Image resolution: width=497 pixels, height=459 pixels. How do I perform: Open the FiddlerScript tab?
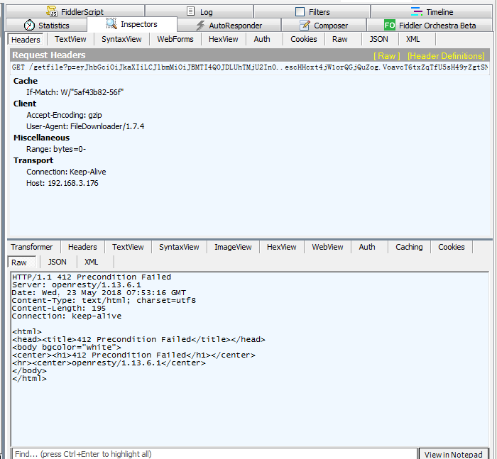click(75, 12)
